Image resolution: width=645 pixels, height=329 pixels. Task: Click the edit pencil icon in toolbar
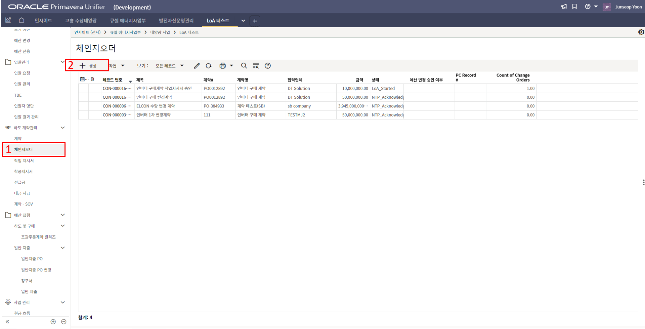197,66
